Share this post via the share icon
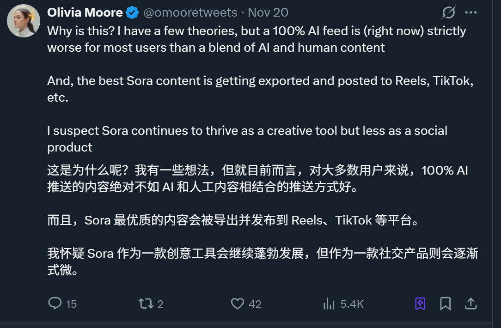 (471, 304)
